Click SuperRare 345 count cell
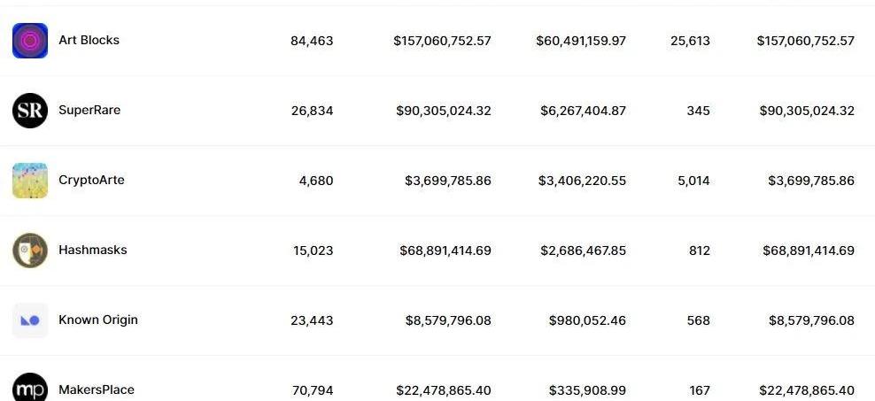875x401 pixels. (699, 111)
